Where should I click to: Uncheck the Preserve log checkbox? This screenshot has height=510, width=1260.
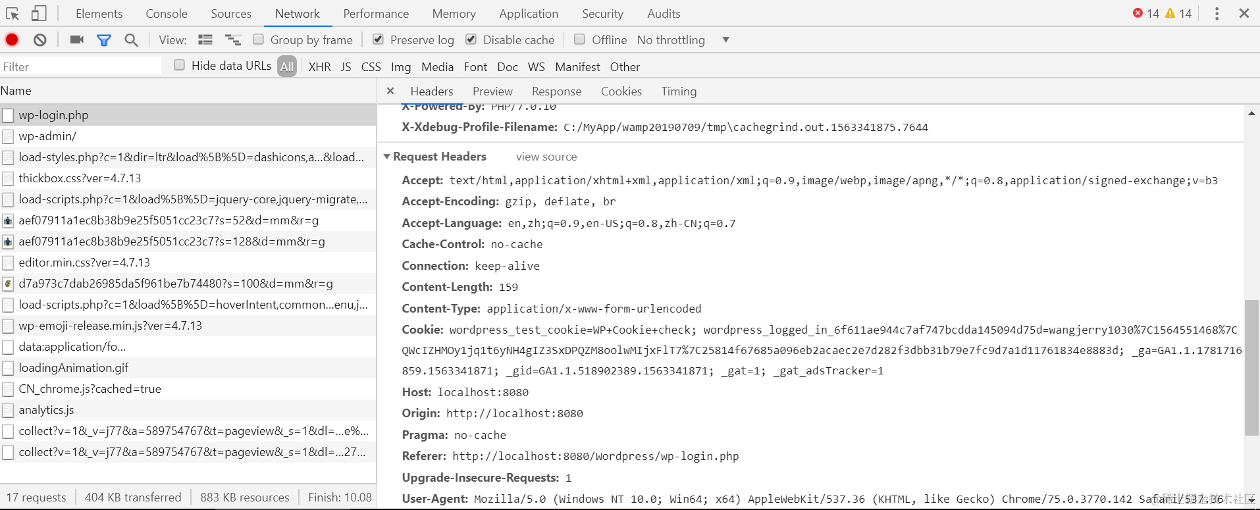[379, 39]
